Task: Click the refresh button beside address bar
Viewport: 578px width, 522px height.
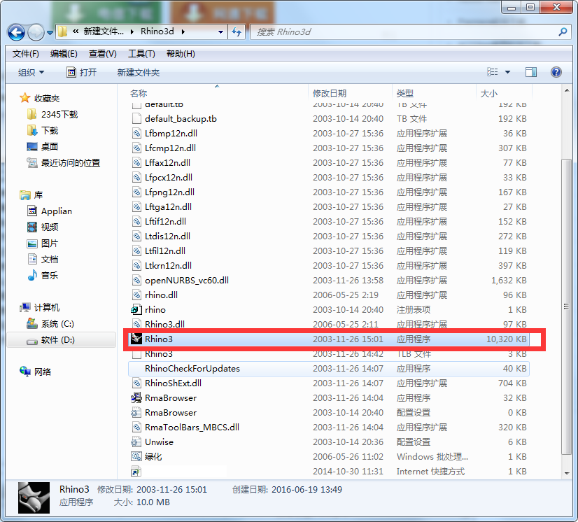Action: tap(237, 32)
